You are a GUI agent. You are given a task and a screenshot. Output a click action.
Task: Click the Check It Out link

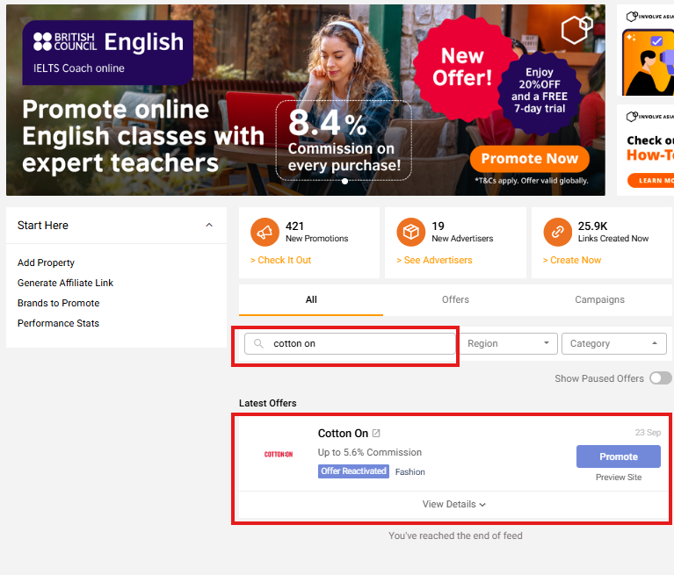pyautogui.click(x=280, y=260)
